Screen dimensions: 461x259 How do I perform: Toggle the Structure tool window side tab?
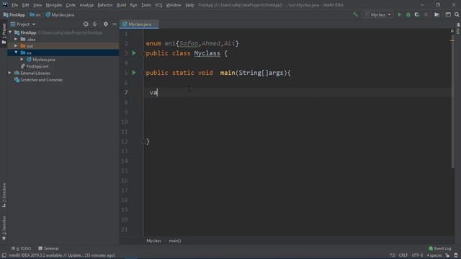[x=4, y=195]
